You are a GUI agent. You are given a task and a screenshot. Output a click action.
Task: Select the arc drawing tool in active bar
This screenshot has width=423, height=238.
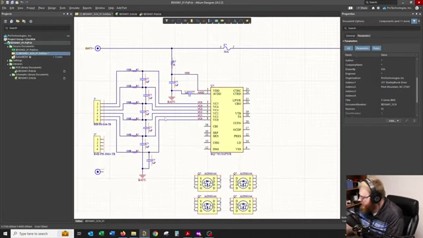click(241, 20)
